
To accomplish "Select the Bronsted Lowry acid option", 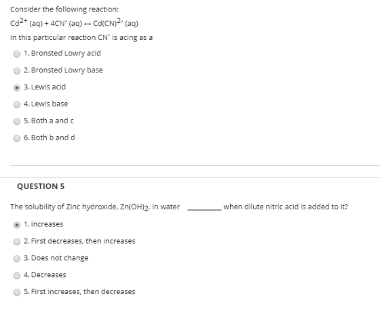I will tap(17, 54).
